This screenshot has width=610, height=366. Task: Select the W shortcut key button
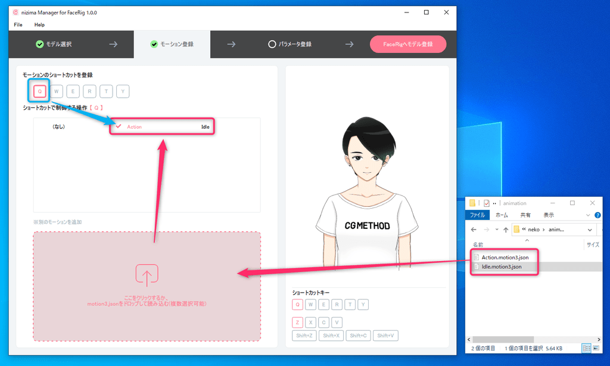click(x=57, y=91)
